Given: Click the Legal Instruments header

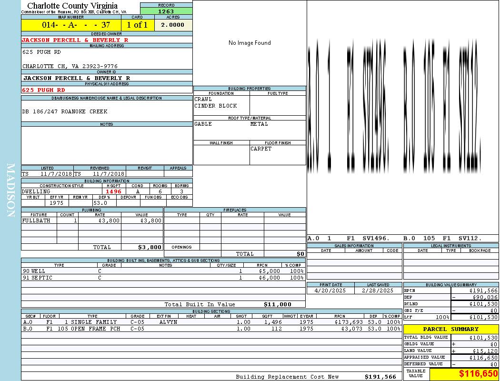Looking at the screenshot, I should click(x=451, y=245).
